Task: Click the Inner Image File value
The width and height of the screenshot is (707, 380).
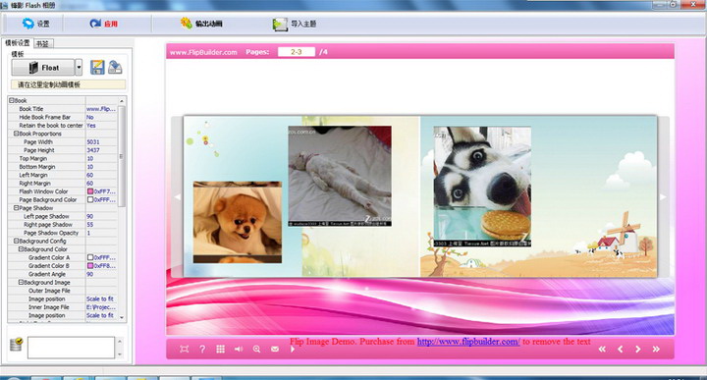Action: [101, 307]
